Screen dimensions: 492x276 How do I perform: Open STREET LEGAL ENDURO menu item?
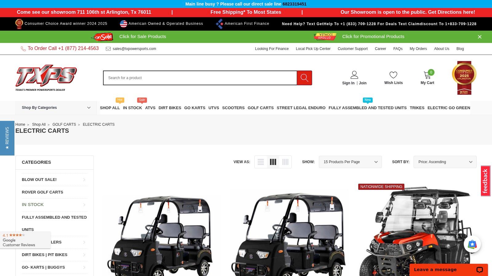[301, 108]
